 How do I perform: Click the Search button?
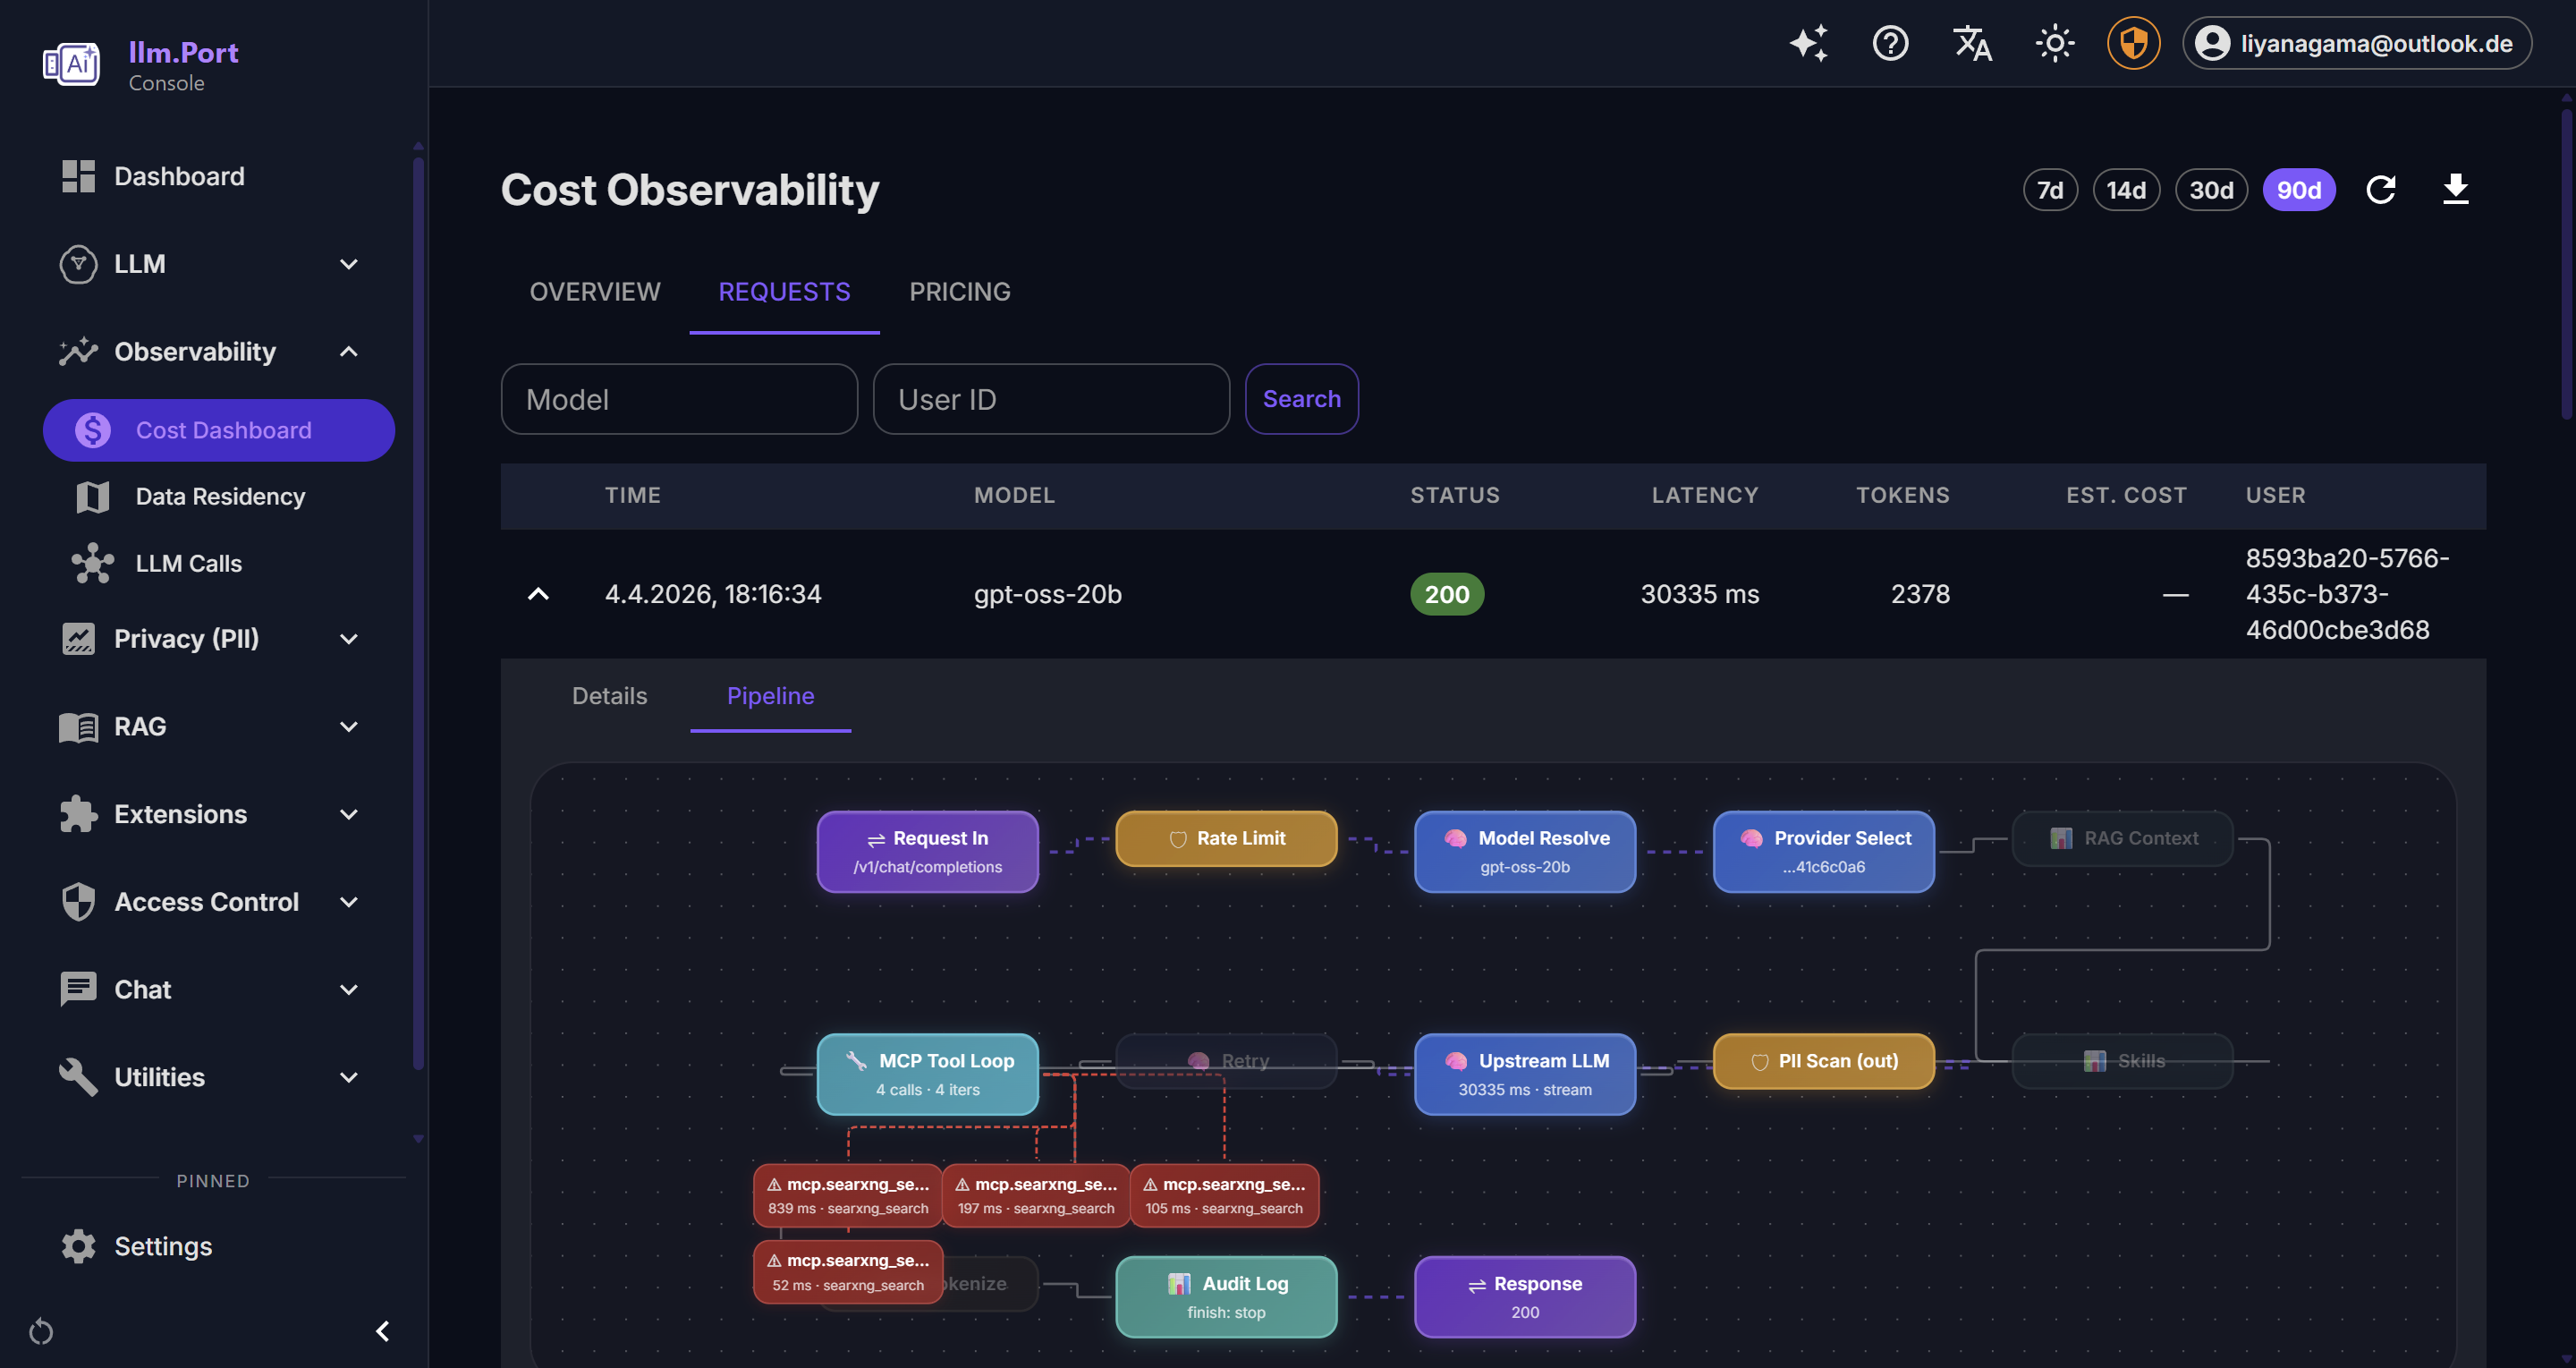[1302, 399]
